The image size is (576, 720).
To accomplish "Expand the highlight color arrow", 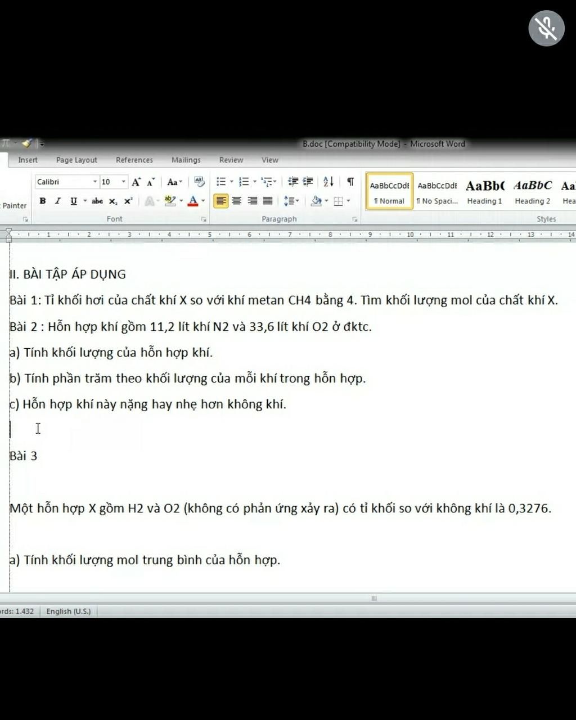I will pos(181,201).
